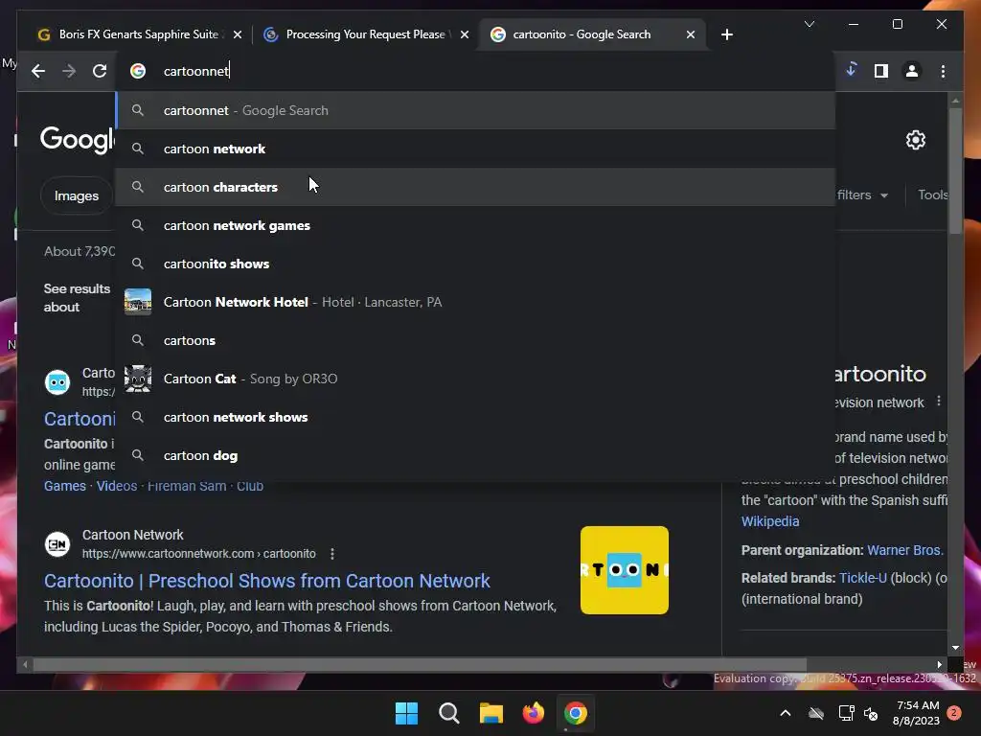The width and height of the screenshot is (981, 736).
Task: Close the Boris FX Genarts Sapphire Suite tab
Action: tap(238, 34)
